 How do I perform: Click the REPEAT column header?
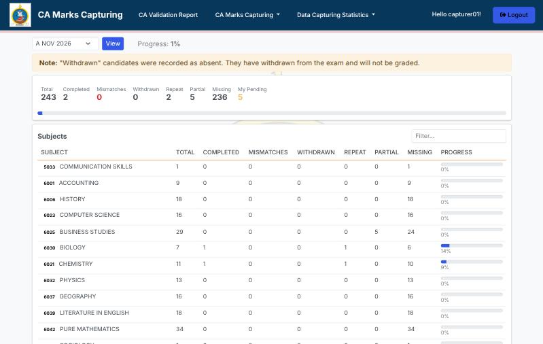(355, 152)
